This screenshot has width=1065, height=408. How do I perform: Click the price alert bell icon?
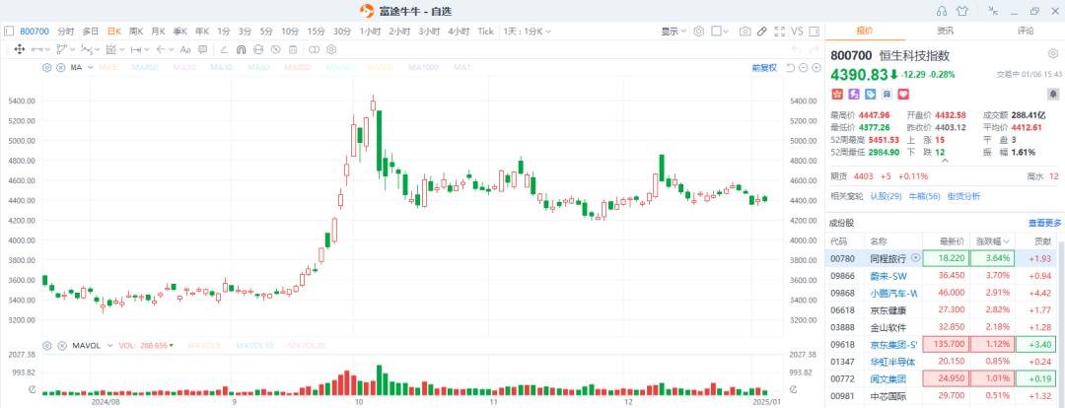coord(1053,94)
